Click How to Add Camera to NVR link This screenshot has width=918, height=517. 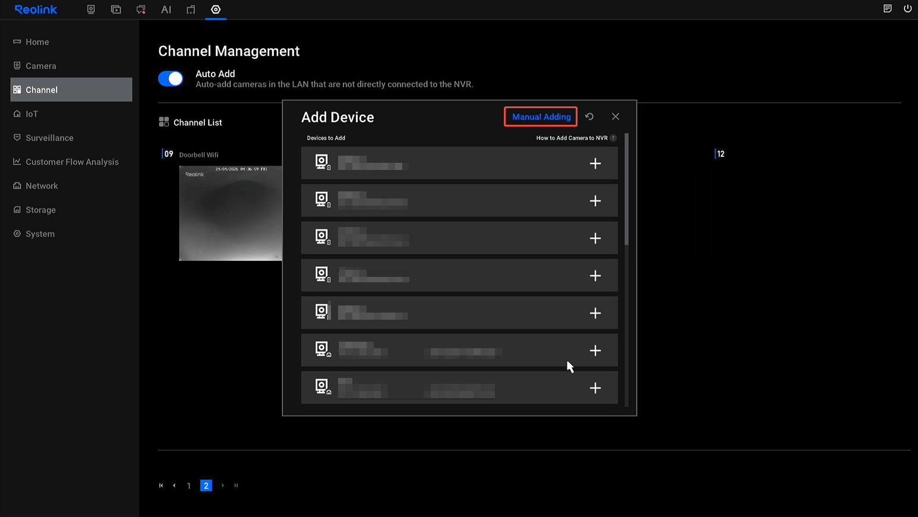point(572,138)
